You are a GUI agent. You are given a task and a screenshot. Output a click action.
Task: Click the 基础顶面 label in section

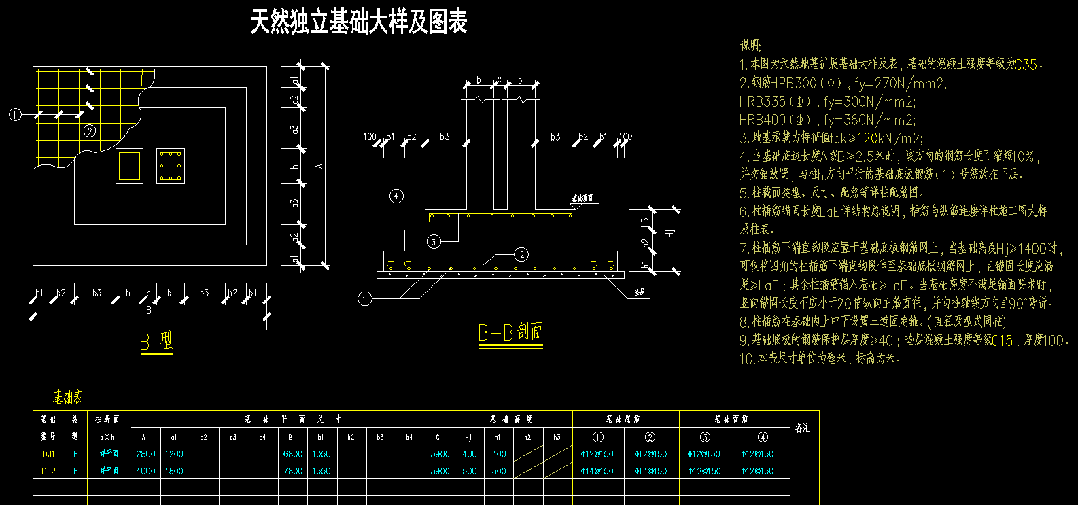582,198
